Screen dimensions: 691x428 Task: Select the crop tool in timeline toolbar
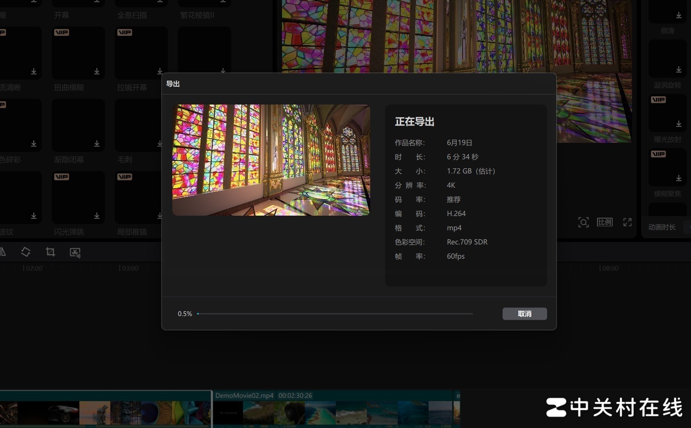[50, 252]
